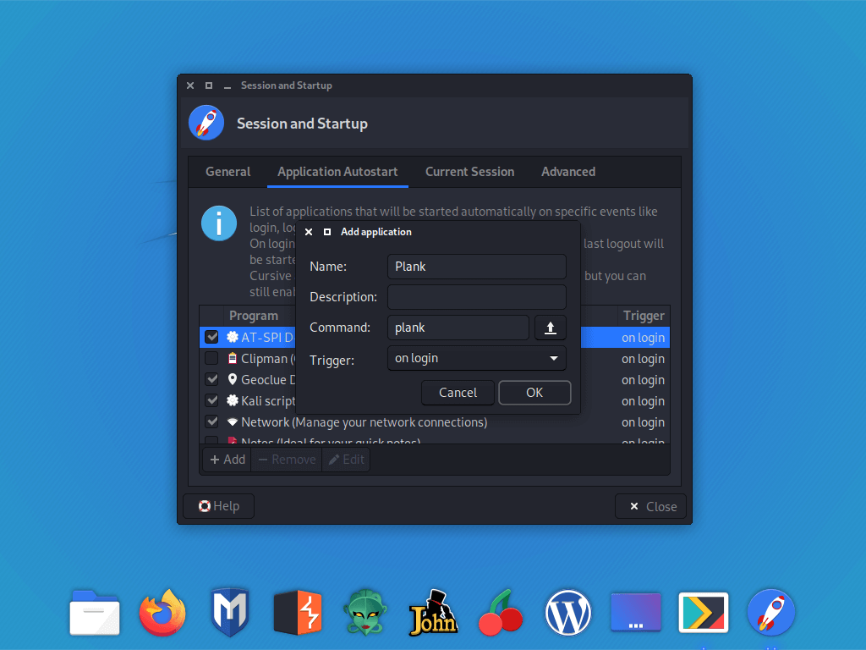Open John the Ripper from the dock
This screenshot has width=866, height=650.
tap(432, 612)
